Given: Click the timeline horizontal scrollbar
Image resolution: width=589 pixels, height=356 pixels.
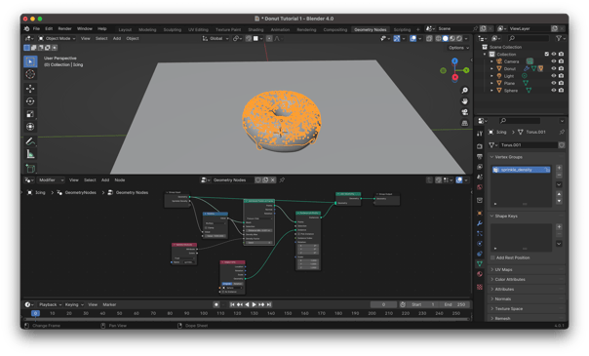Looking at the screenshot, I should tap(247, 319).
